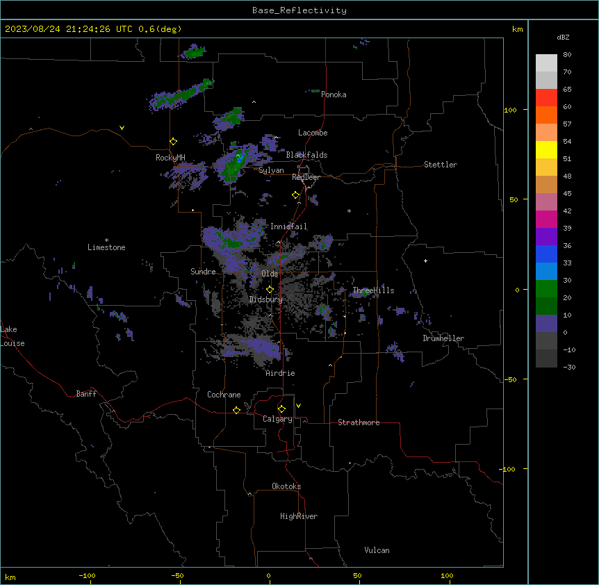The width and height of the screenshot is (599, 585).
Task: Click the yellow diamond marker above Calgary
Action: [281, 409]
